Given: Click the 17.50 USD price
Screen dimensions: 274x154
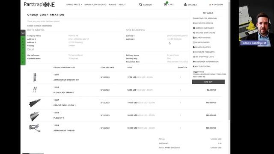Looking at the screenshot, I should click(x=132, y=77).
